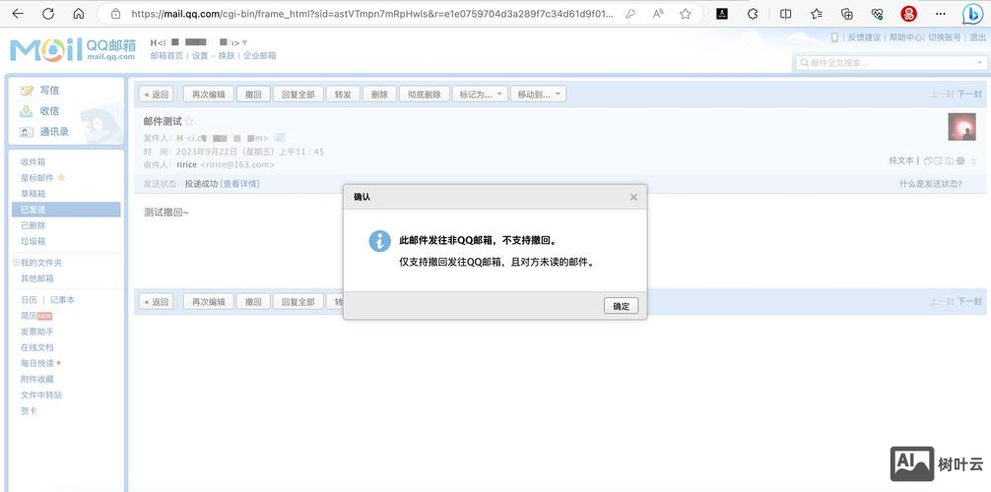
Task: Click the 彻底删除 button
Action: click(425, 94)
